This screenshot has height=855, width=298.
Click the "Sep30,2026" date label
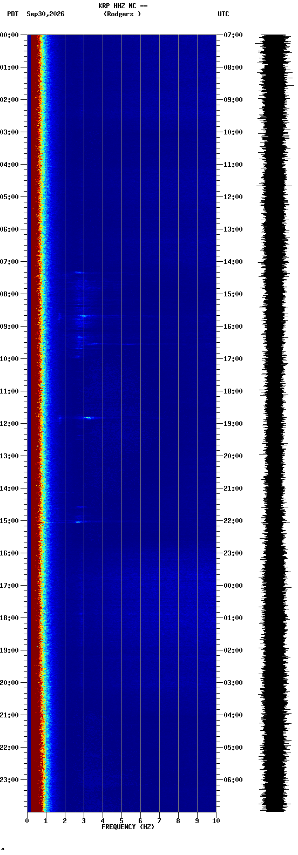(45, 14)
